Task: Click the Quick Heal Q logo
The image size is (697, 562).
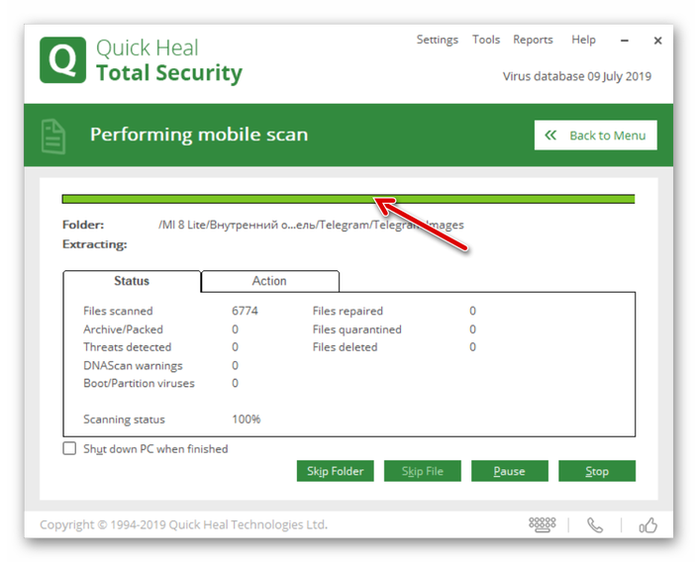Action: (62, 60)
